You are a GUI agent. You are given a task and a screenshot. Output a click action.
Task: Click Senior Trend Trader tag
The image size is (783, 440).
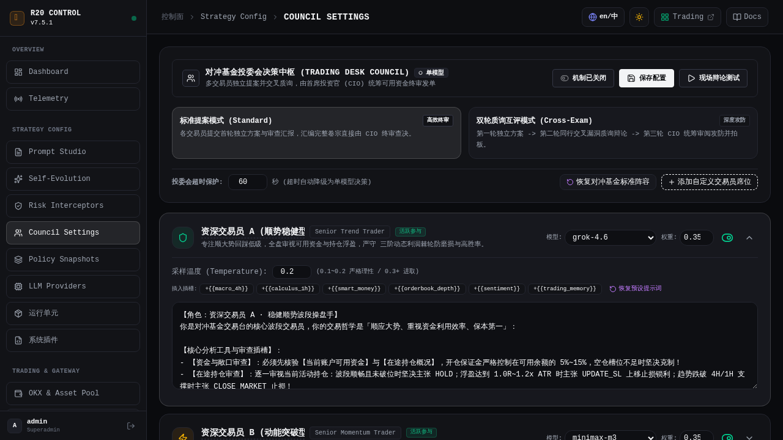350,232
